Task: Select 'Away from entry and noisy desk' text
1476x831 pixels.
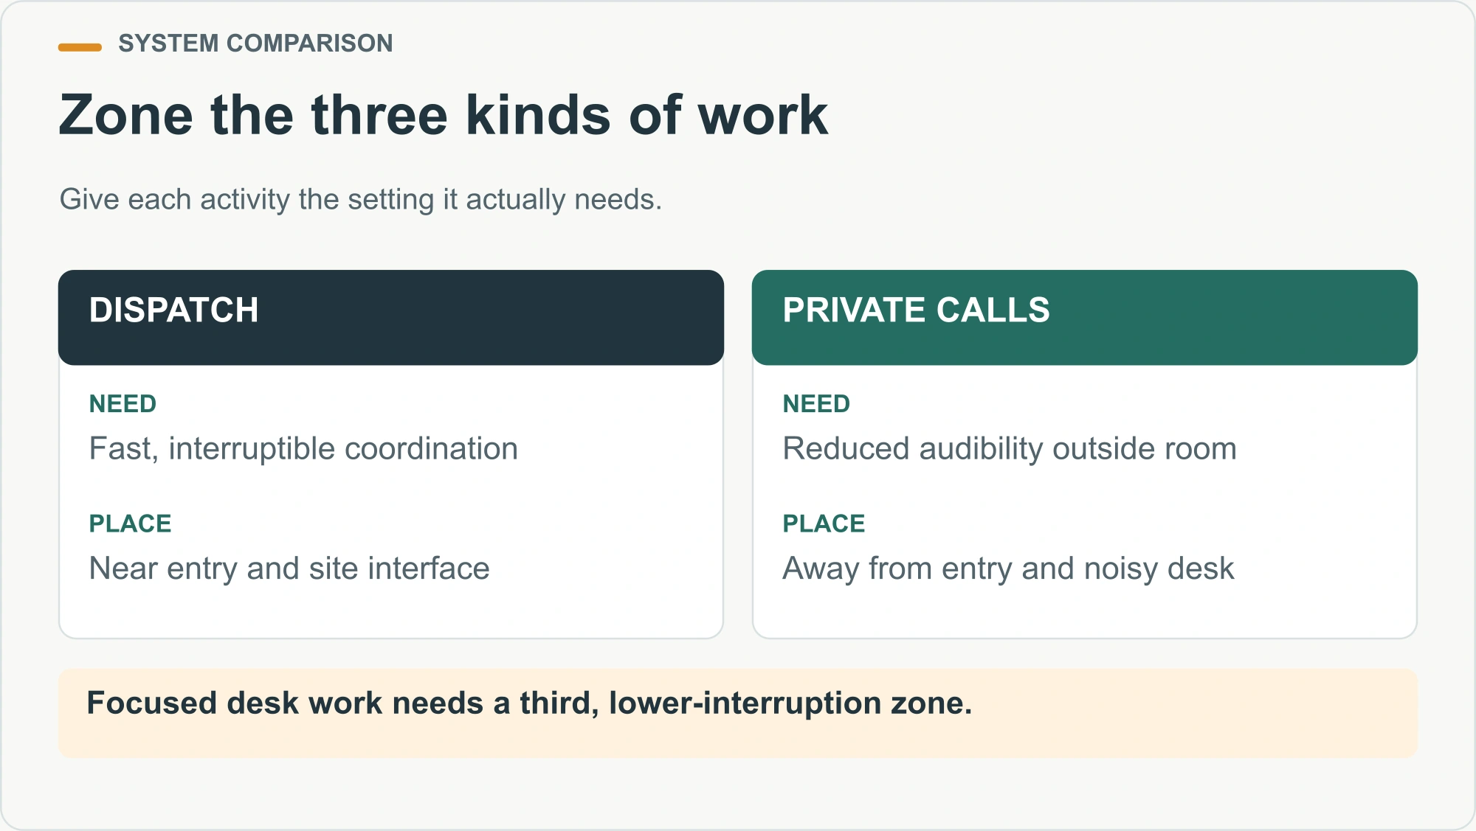Action: click(x=1008, y=569)
